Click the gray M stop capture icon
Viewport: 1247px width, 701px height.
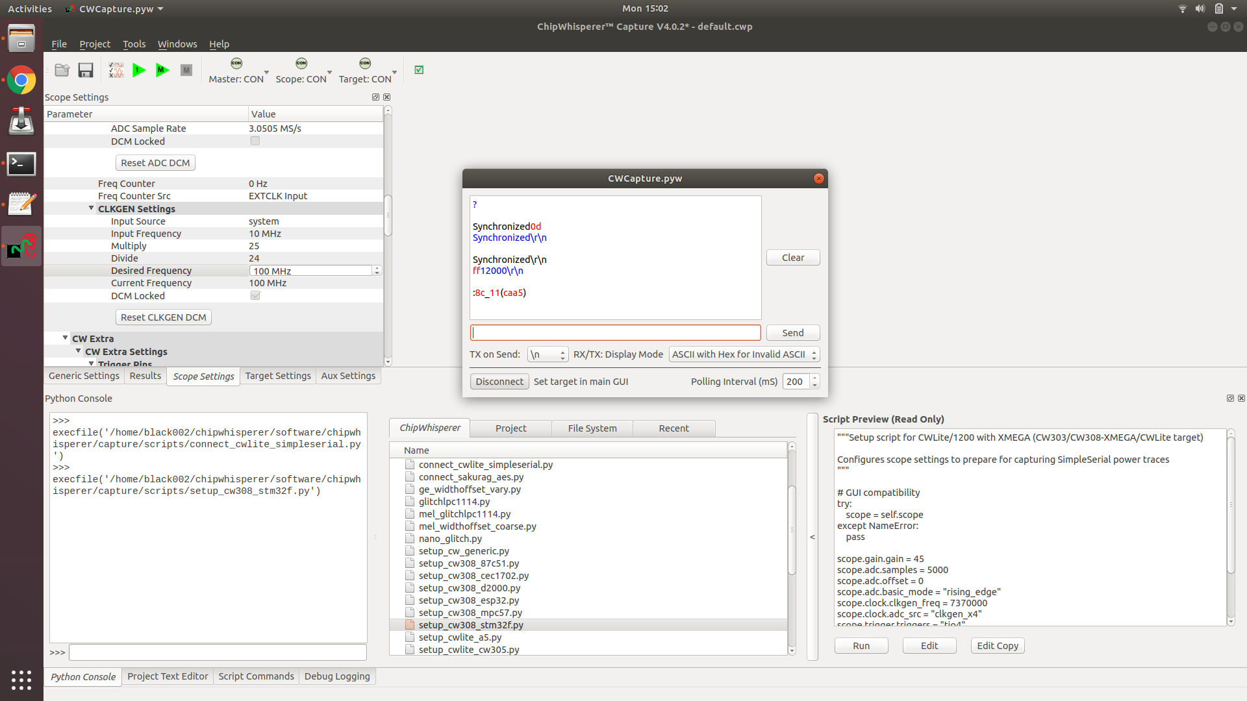186,70
